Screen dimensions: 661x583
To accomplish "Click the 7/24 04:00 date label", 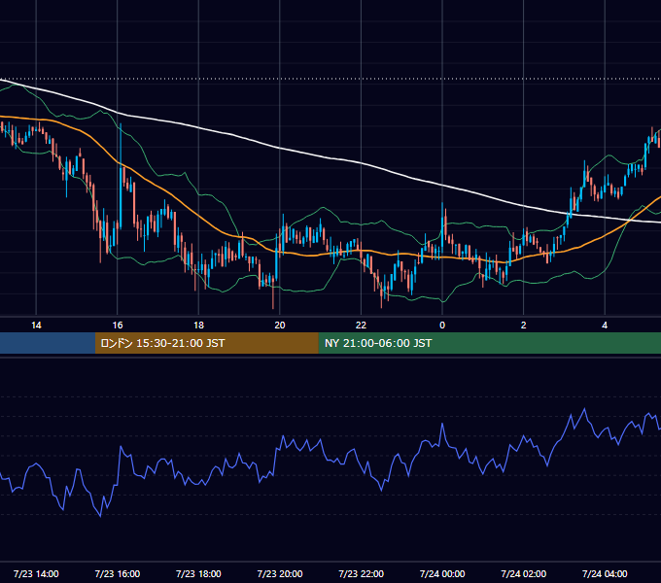I will [x=605, y=573].
